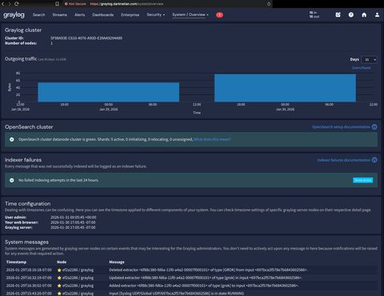Viewport: 384px width, 296px height.
Task: Open the Search page
Action: pos(38,15)
